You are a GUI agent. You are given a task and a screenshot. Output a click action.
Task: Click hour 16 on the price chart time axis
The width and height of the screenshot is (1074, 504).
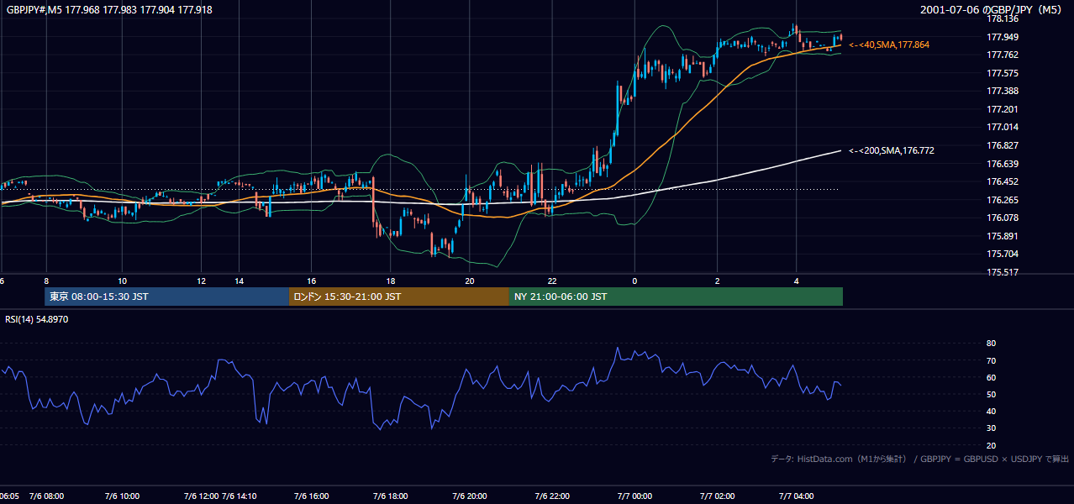[312, 281]
